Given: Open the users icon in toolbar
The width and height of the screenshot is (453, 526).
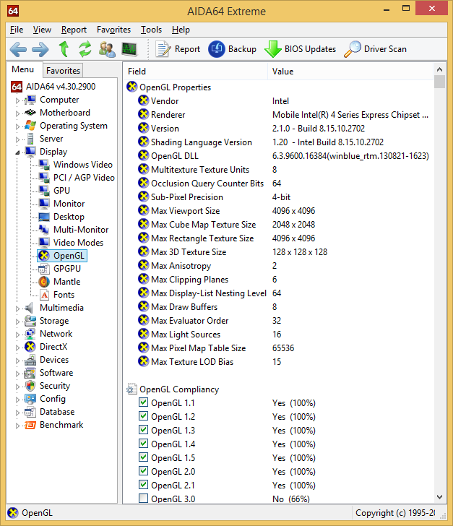Looking at the screenshot, I should coord(107,49).
